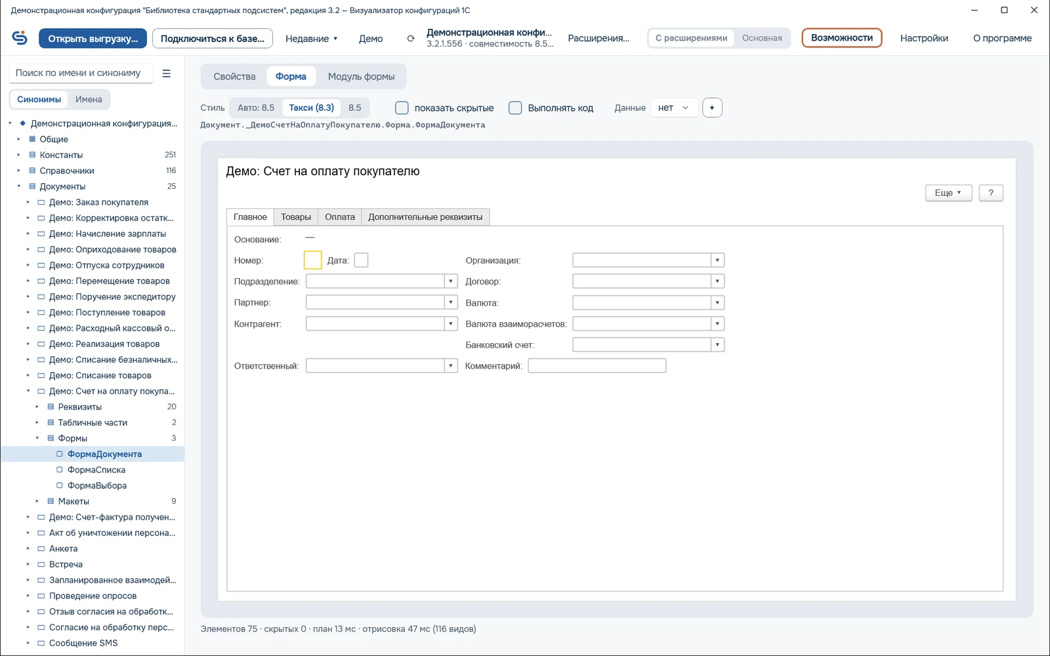1050x656 pixels.
Task: Click the Встреча document icon
Action: (41, 564)
